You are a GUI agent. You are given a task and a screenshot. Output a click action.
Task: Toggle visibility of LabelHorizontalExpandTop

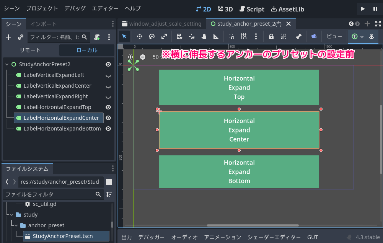(108, 107)
